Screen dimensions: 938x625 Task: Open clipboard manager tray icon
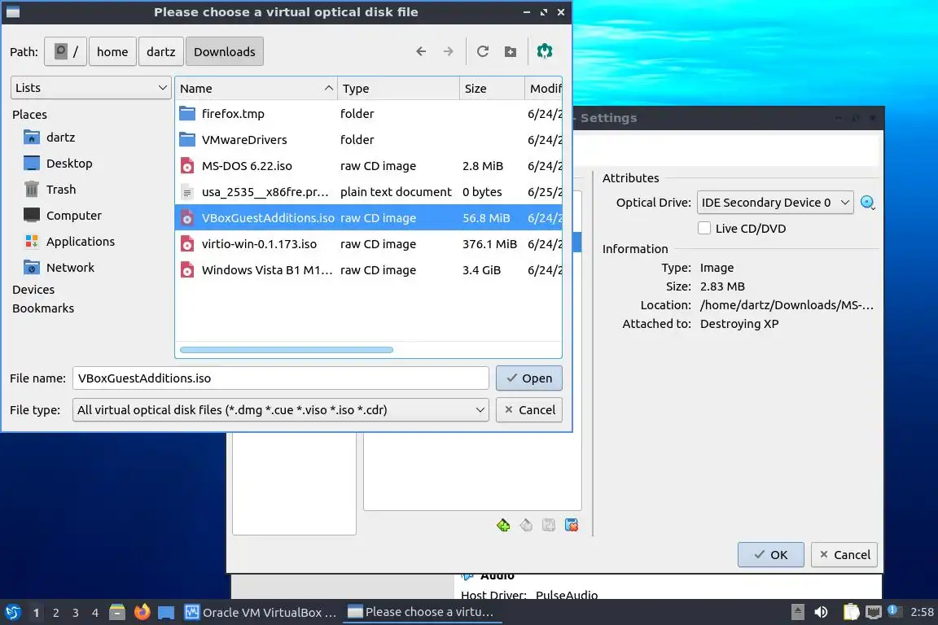851,612
